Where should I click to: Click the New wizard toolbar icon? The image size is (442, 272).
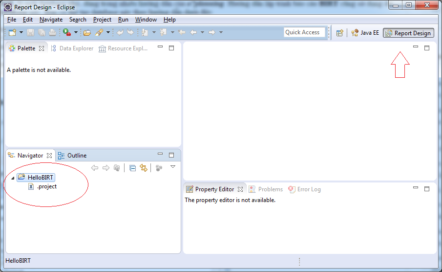point(12,32)
